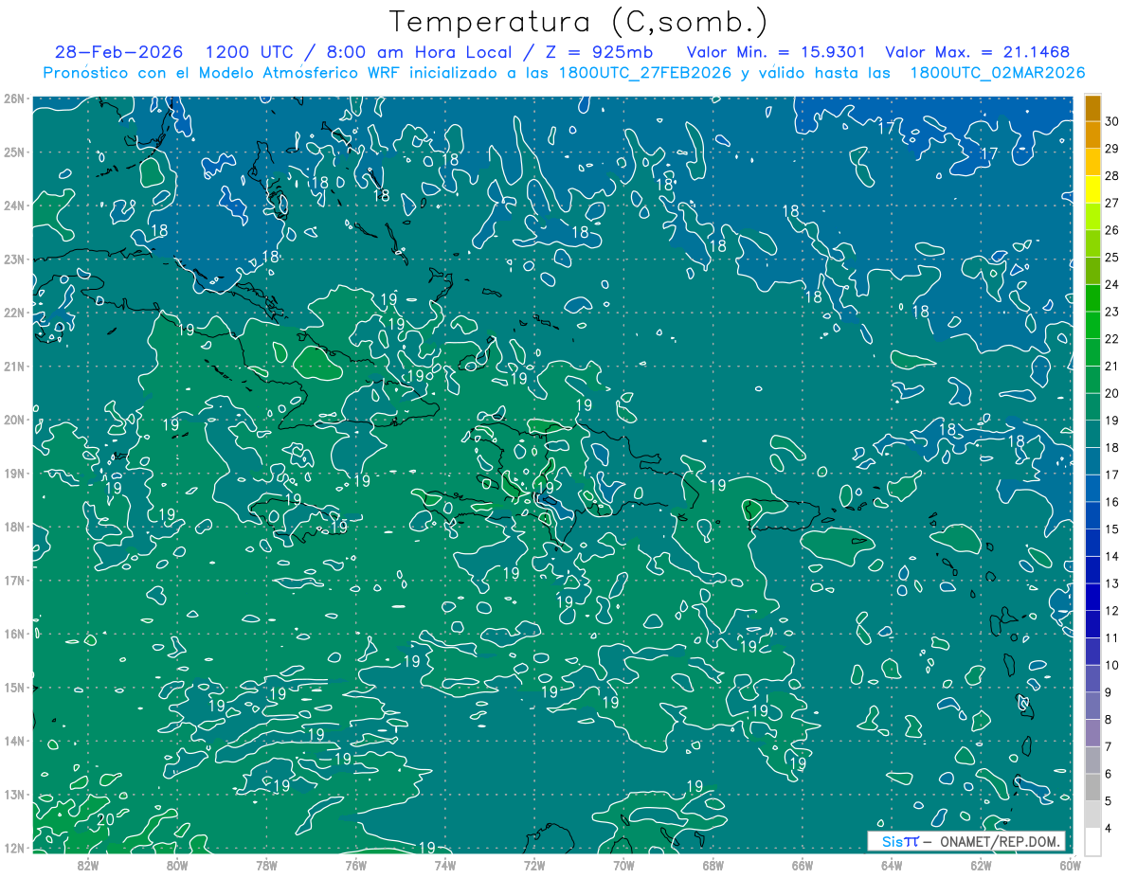Click the "22N" latitude axis label

13,313
